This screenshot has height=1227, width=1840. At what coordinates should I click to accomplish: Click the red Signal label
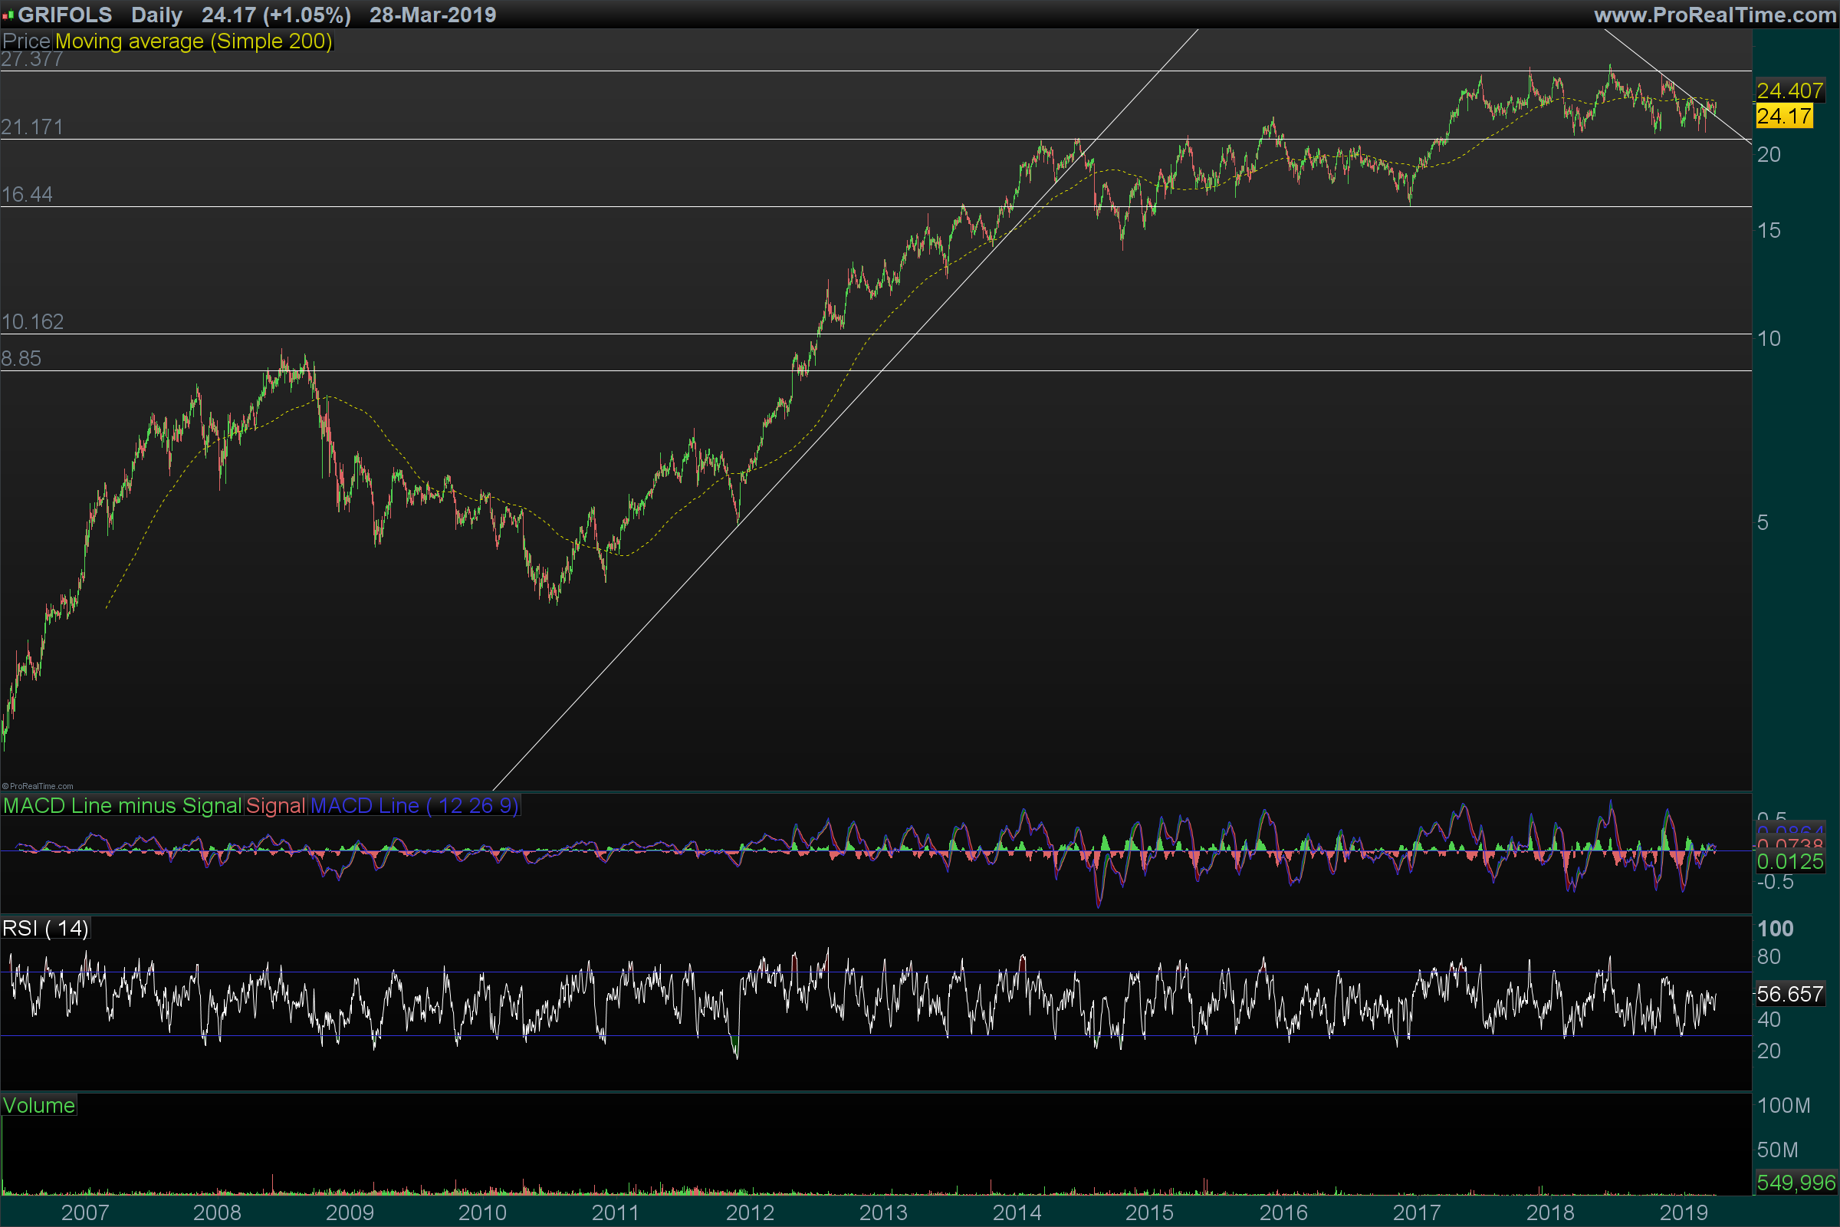(x=275, y=806)
